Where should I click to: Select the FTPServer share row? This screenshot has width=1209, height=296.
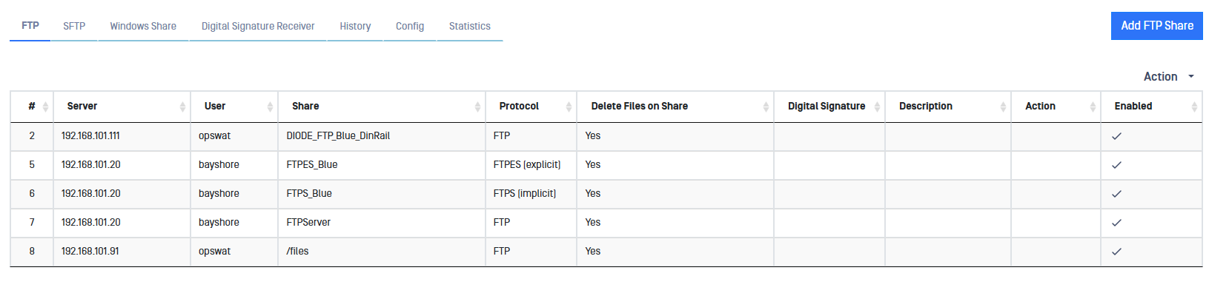308,223
